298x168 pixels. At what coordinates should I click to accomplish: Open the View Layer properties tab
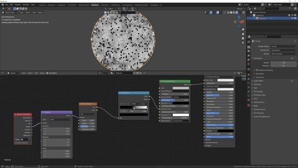pyautogui.click(x=249, y=56)
